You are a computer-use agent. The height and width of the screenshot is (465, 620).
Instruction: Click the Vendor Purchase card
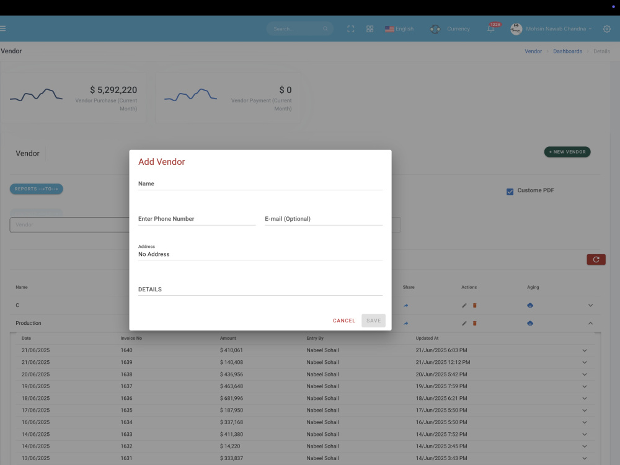coord(74,97)
